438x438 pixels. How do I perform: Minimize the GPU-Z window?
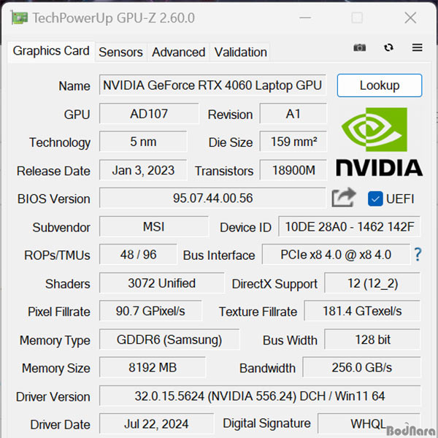tap(305, 18)
